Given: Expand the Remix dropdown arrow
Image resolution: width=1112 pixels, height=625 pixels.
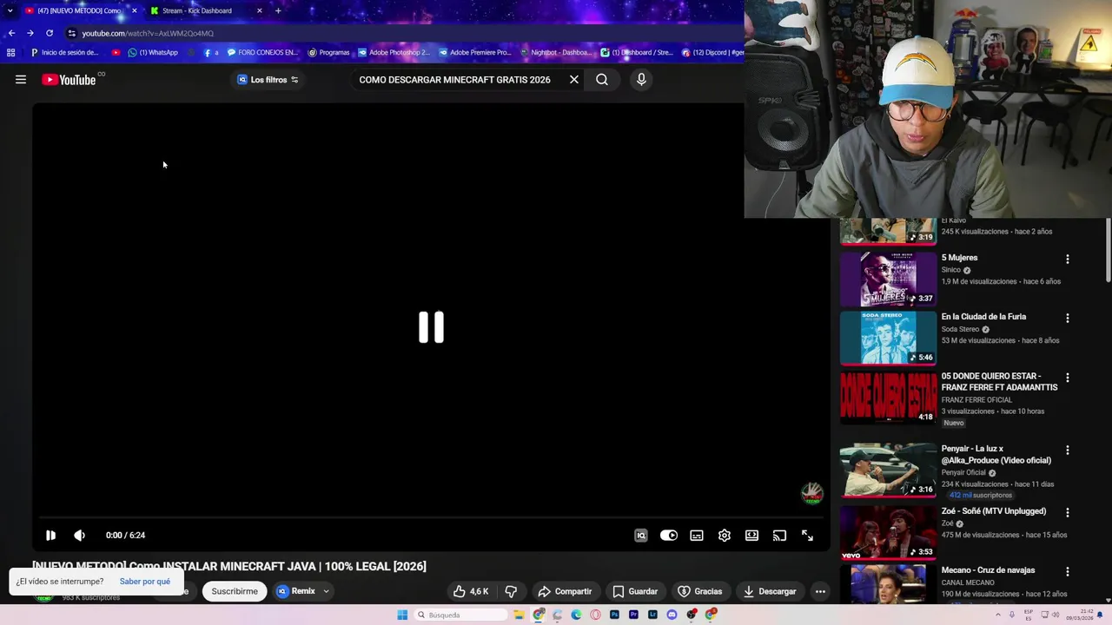Looking at the screenshot, I should coord(326,591).
